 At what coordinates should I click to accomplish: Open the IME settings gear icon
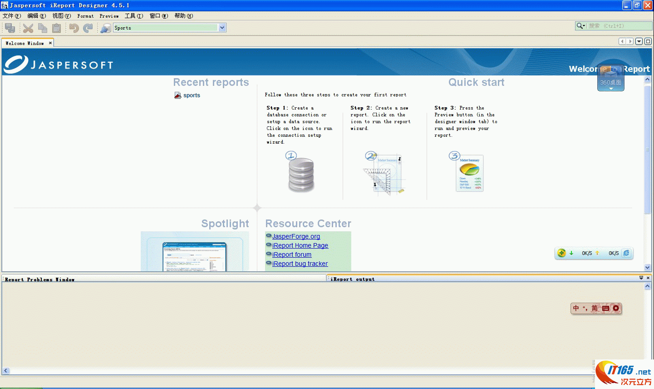[x=616, y=308]
